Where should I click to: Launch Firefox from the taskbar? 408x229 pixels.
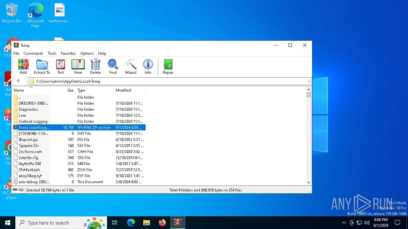[x=162, y=223]
